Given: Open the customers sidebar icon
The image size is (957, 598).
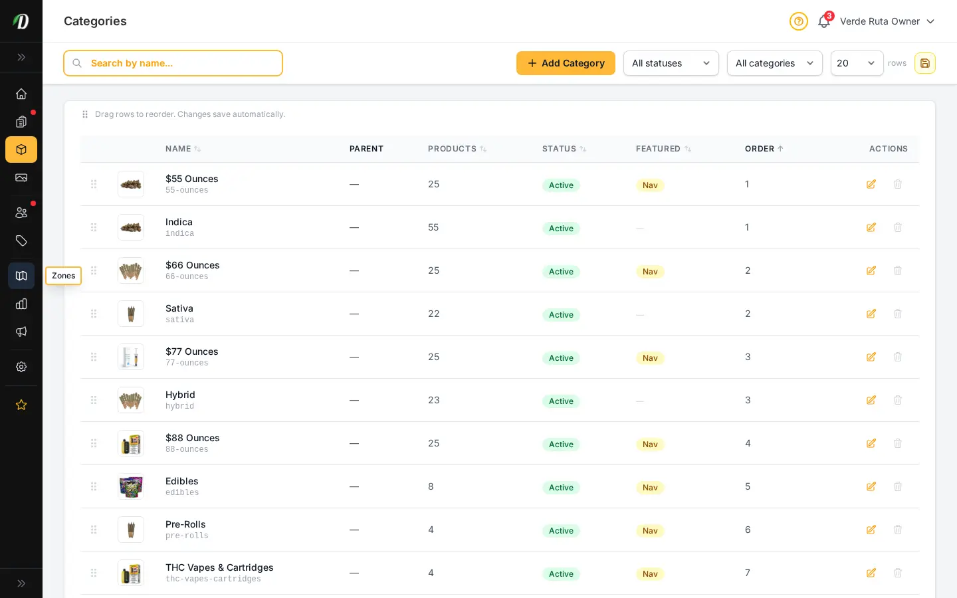Looking at the screenshot, I should tap(21, 213).
